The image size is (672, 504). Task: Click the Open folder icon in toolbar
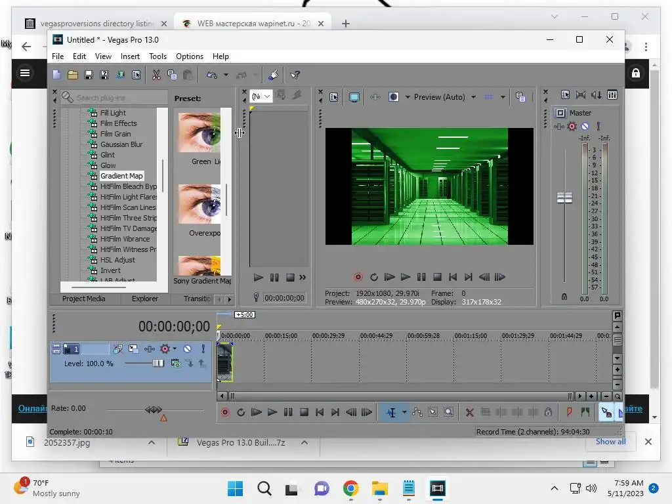tap(72, 75)
